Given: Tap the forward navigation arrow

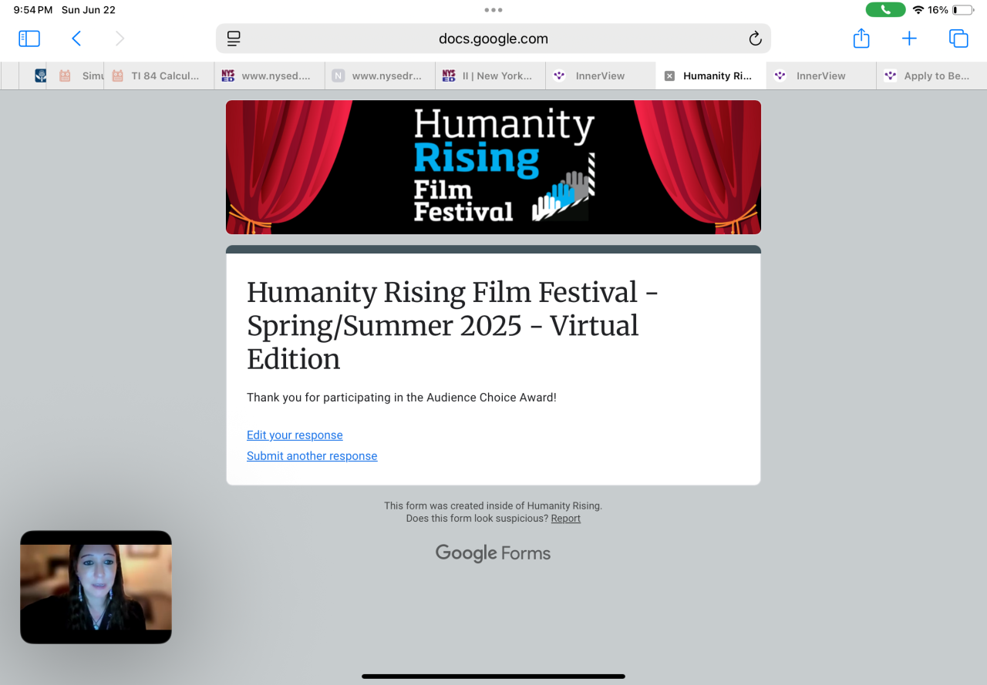Looking at the screenshot, I should (x=120, y=39).
